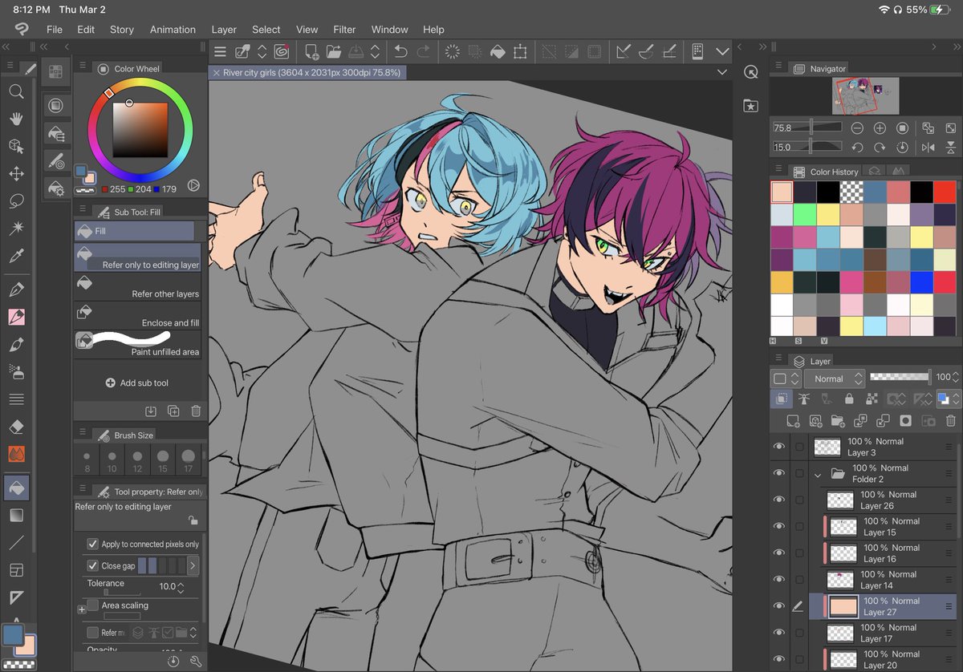Toggle Clip to Layer Below button
The width and height of the screenshot is (963, 672).
click(x=781, y=399)
